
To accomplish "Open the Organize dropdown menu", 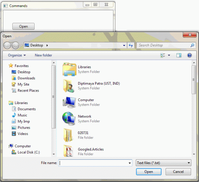I will pos(17,55).
